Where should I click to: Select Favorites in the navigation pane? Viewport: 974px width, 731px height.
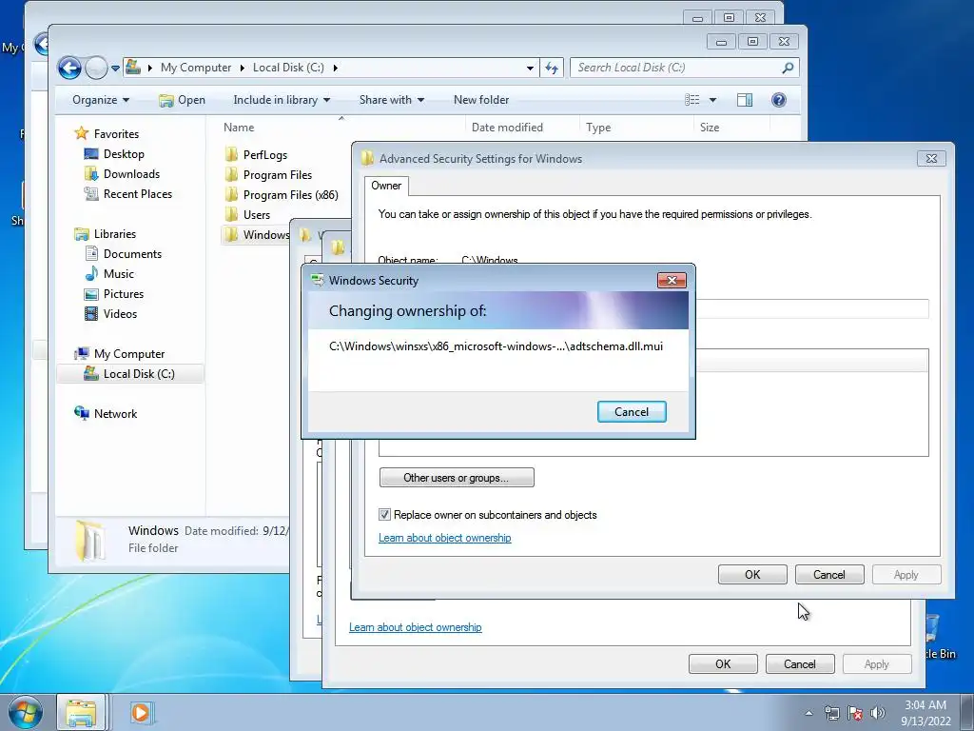116,133
